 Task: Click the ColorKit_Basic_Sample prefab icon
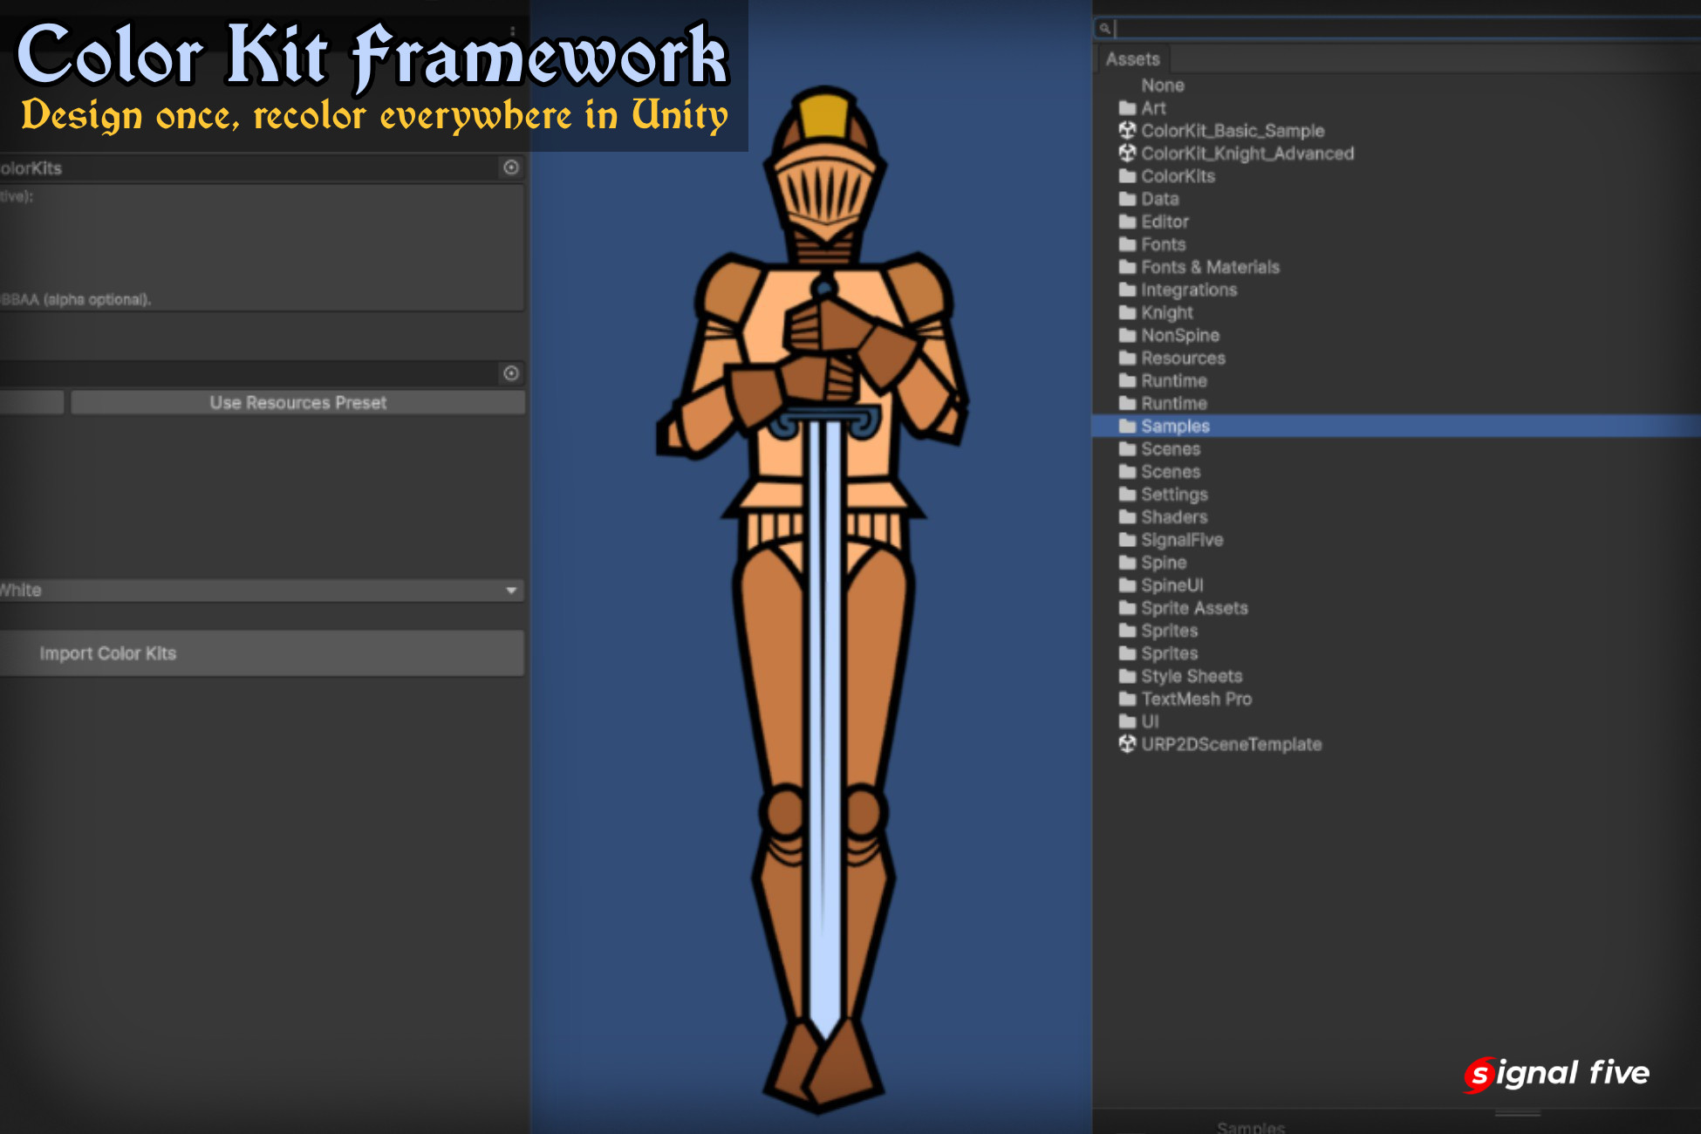pyautogui.click(x=1128, y=131)
